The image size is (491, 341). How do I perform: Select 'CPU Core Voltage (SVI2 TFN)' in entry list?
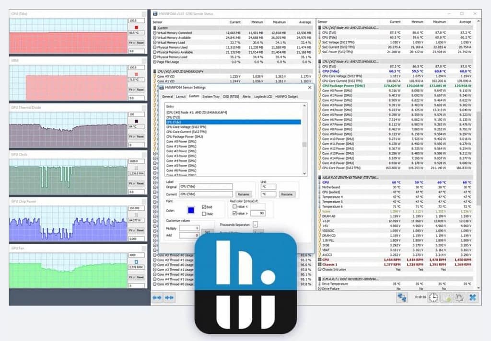(186, 127)
